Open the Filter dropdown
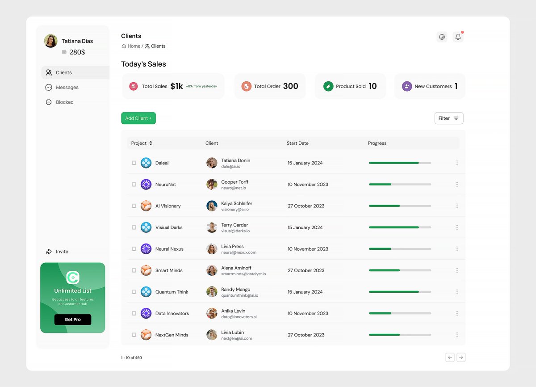Screen dimensions: 536x387 point(448,118)
